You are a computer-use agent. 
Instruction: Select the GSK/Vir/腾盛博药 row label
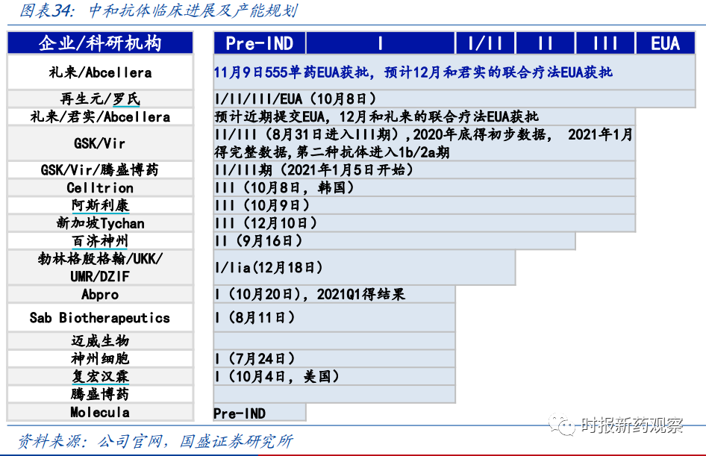[100, 169]
